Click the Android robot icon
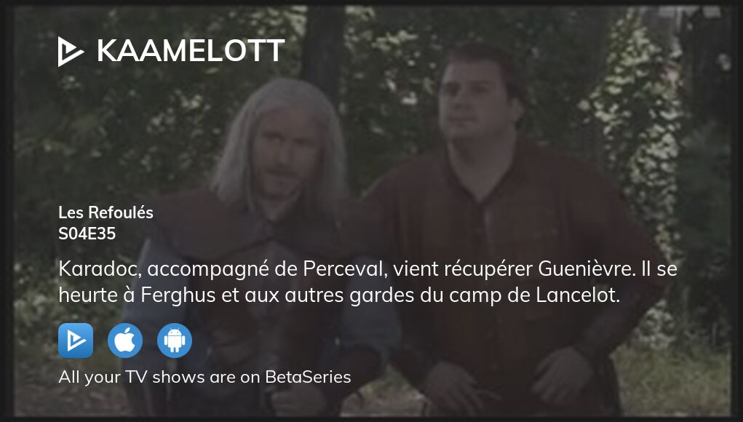The image size is (743, 422). pyautogui.click(x=175, y=341)
